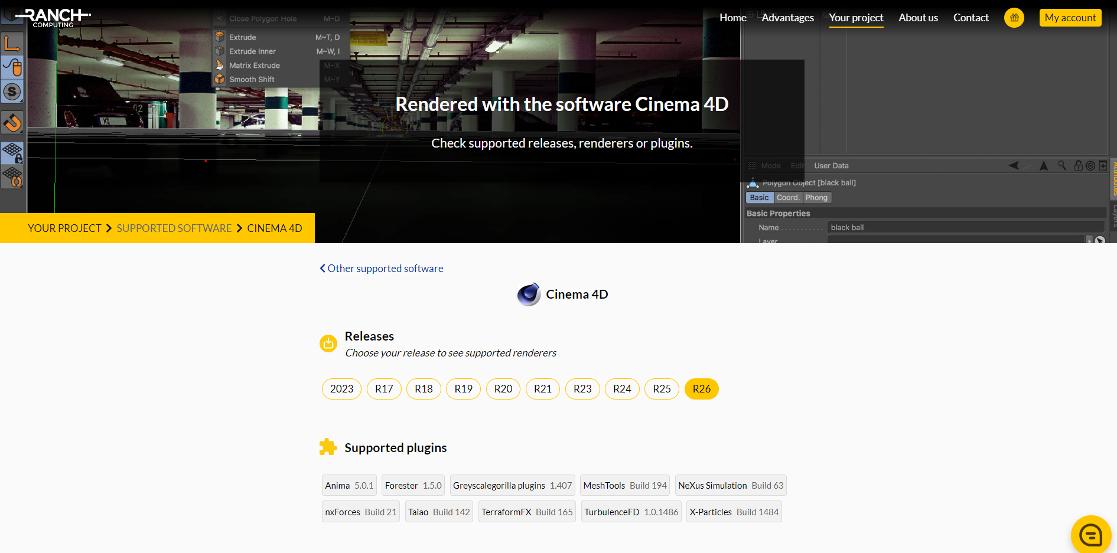Open the gift icon in navigation bar
Screen dimensions: 1117x553
click(x=1014, y=18)
